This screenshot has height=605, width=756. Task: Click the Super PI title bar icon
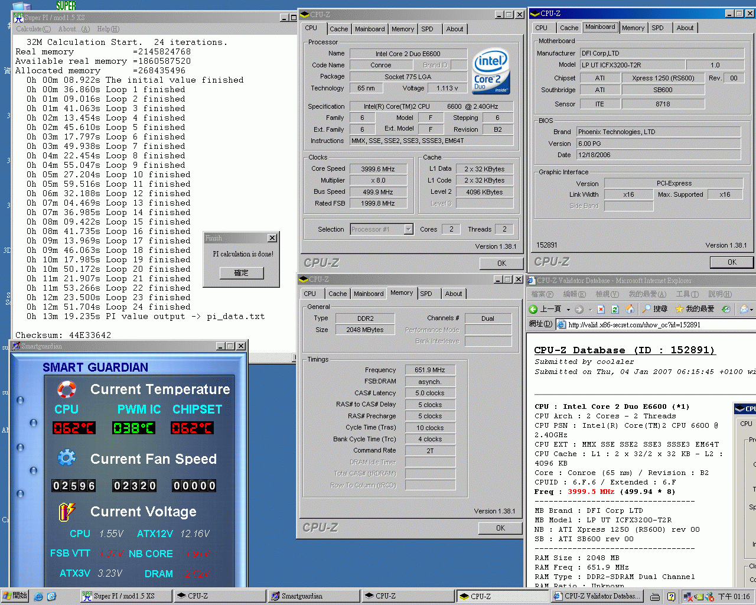(x=18, y=17)
